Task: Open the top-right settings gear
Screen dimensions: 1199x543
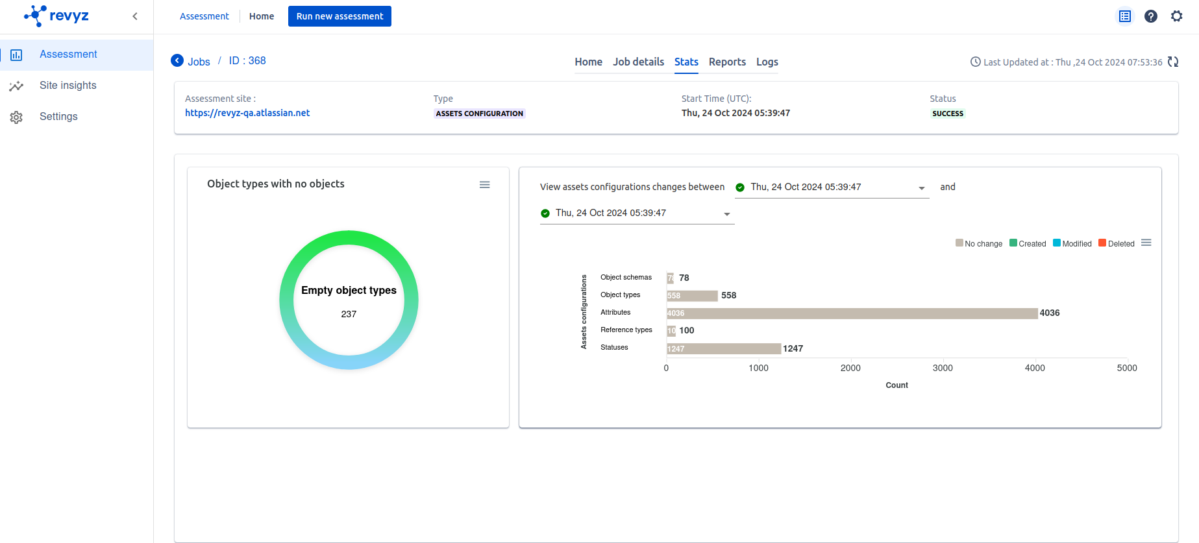Action: pos(1177,16)
